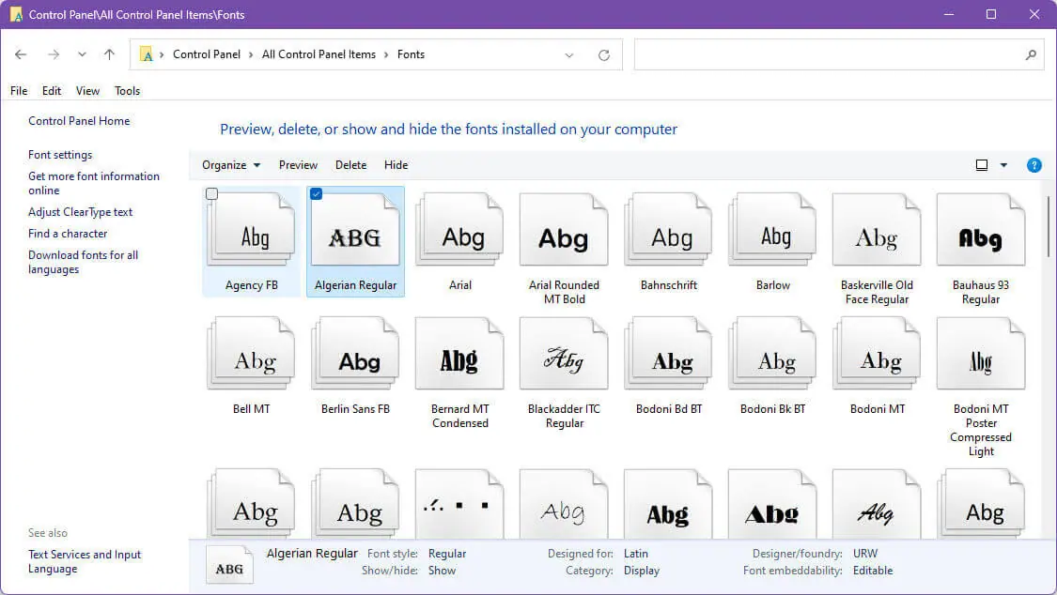
Task: Select the Arial Rounded MT Bold font
Action: pos(564,230)
